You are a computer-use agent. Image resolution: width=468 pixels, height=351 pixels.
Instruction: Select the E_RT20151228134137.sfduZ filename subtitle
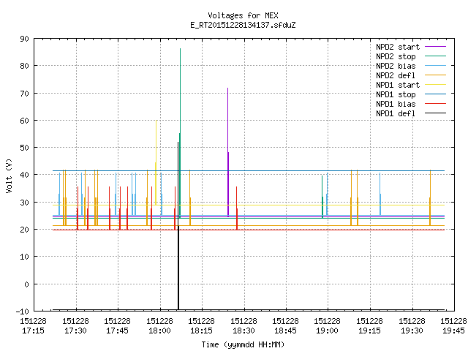coord(243,25)
